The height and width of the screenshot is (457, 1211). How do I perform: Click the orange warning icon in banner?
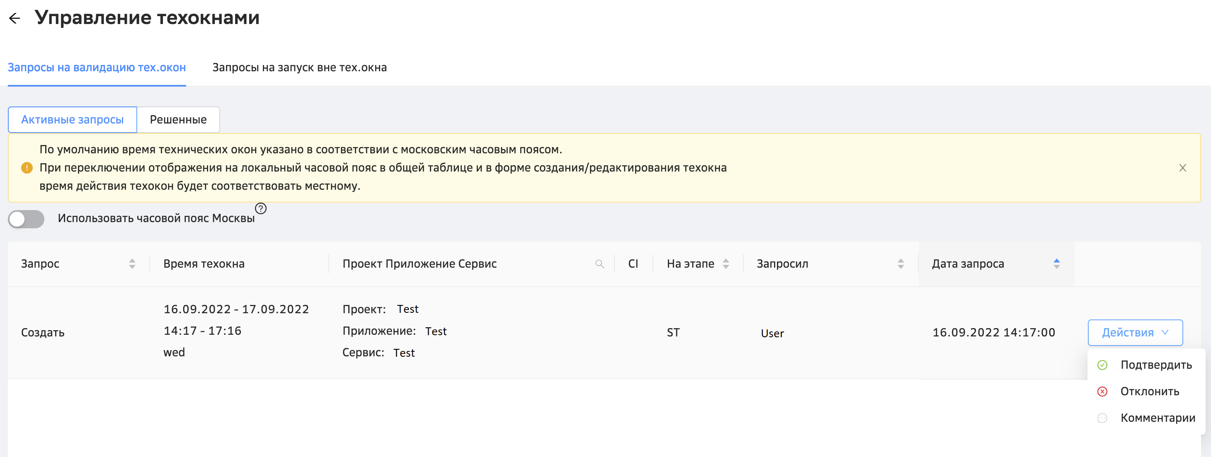[27, 168]
